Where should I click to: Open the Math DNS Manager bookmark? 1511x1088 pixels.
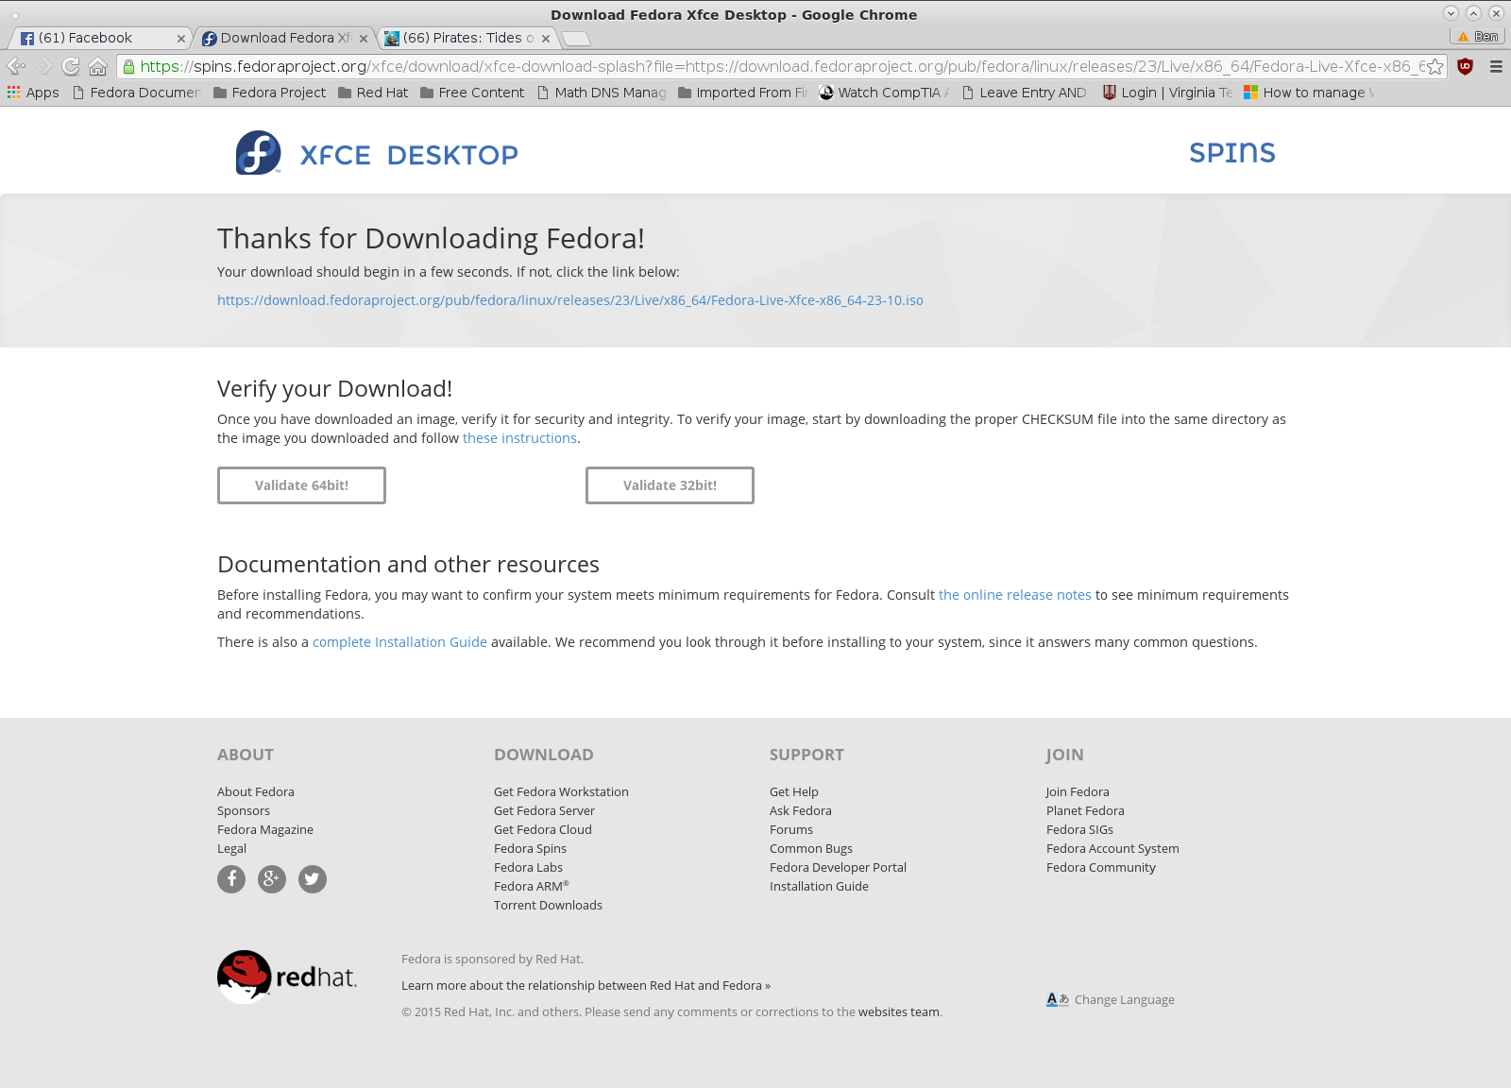tap(602, 93)
